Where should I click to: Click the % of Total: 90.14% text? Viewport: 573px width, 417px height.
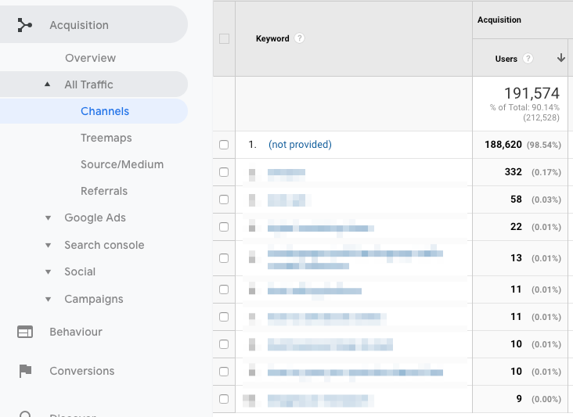pyautogui.click(x=524, y=107)
